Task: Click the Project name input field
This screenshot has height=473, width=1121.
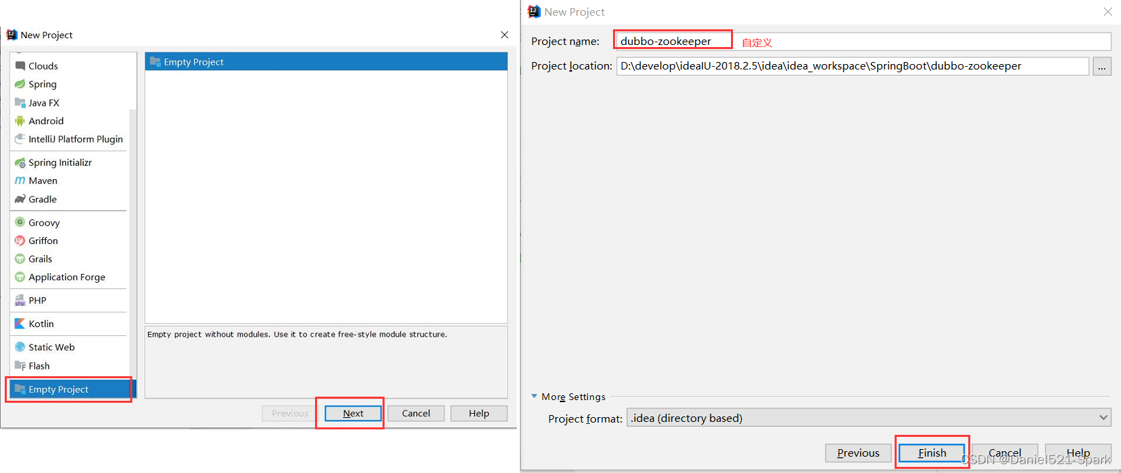Action: pyautogui.click(x=863, y=41)
